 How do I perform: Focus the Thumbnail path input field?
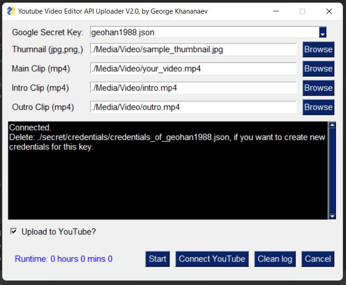pyautogui.click(x=193, y=49)
